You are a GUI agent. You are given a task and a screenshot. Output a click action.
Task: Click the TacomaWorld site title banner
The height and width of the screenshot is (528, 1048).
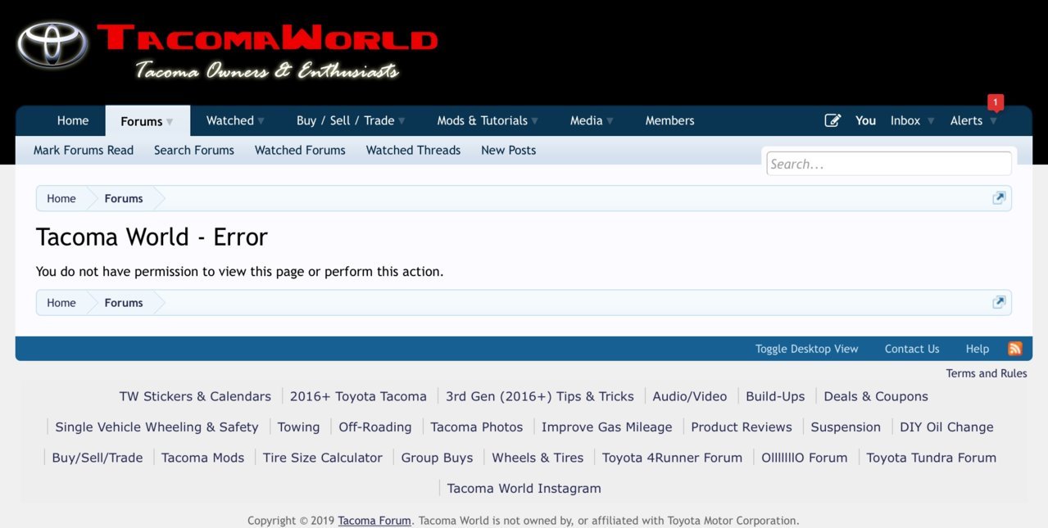267,39
